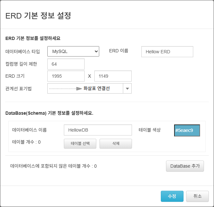
Task: Click the 데이터베이스에 포함되지 않은 테이블 개수 text
Action: (53, 166)
